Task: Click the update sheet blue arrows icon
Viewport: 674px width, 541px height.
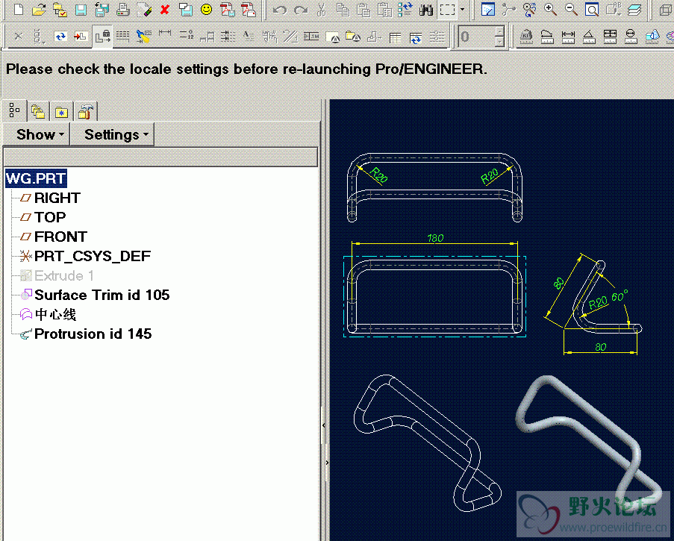Action: (x=60, y=37)
